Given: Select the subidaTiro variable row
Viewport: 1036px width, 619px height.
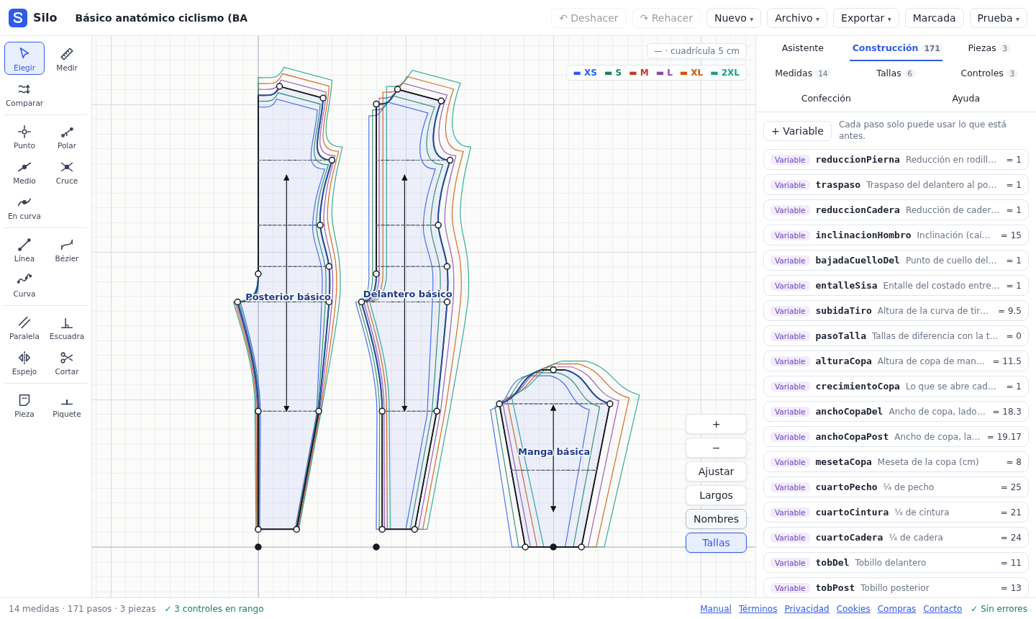Looking at the screenshot, I should click(896, 311).
